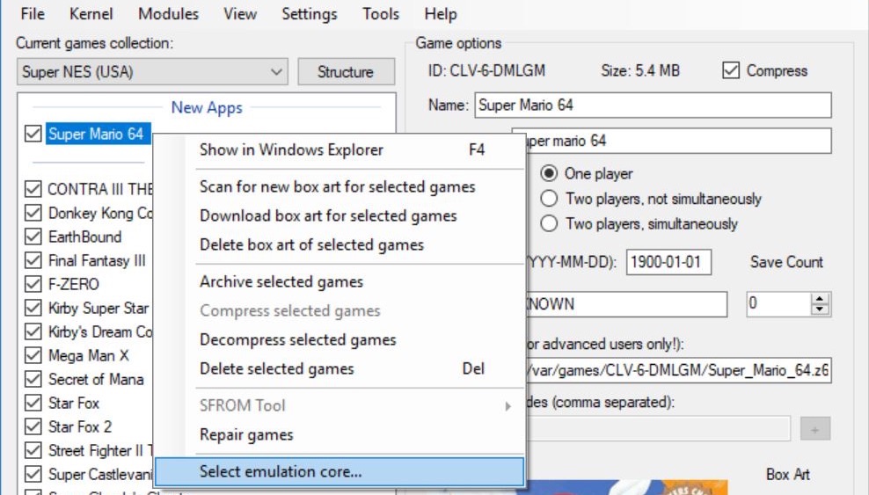
Task: Choose Delete selected games
Action: [x=340, y=368]
